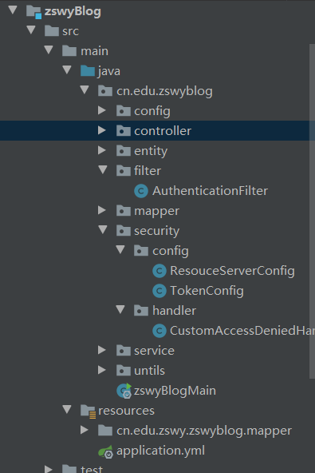Click the blue java source root icon
This screenshot has width=315, height=473.
pyautogui.click(x=88, y=71)
